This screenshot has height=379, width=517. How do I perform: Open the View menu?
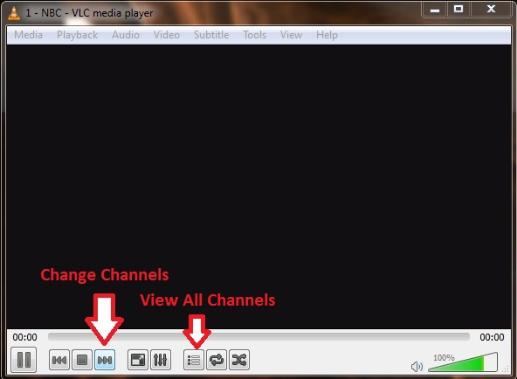click(x=291, y=35)
